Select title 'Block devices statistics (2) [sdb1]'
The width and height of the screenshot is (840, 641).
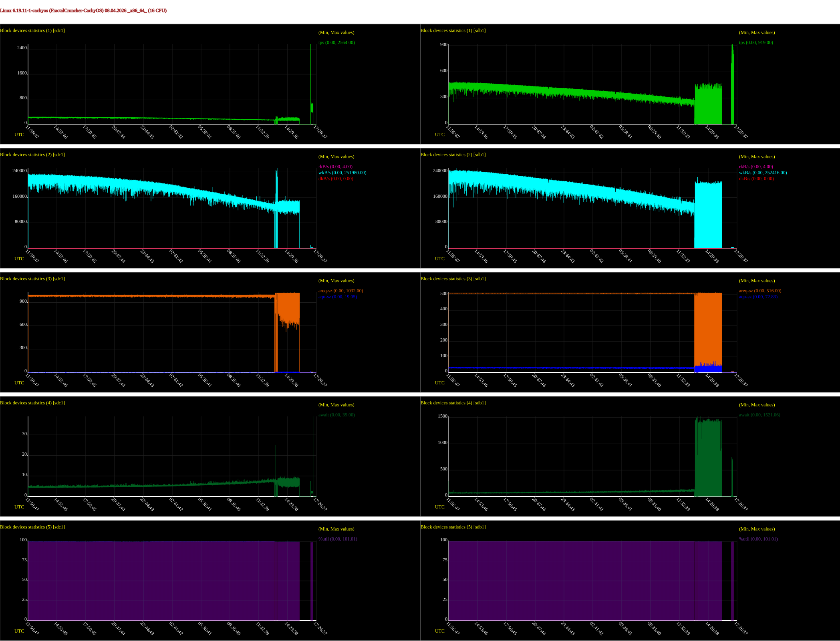point(453,155)
